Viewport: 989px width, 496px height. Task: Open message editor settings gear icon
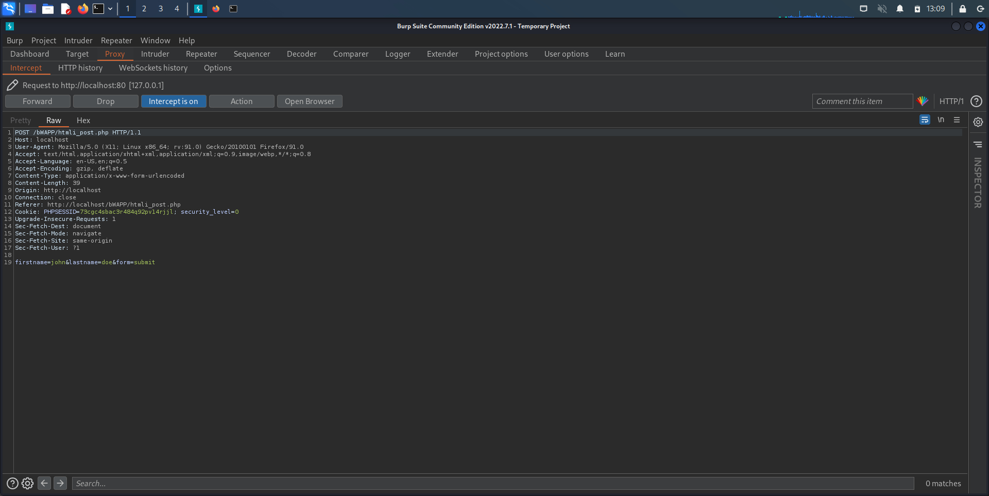[x=978, y=122]
